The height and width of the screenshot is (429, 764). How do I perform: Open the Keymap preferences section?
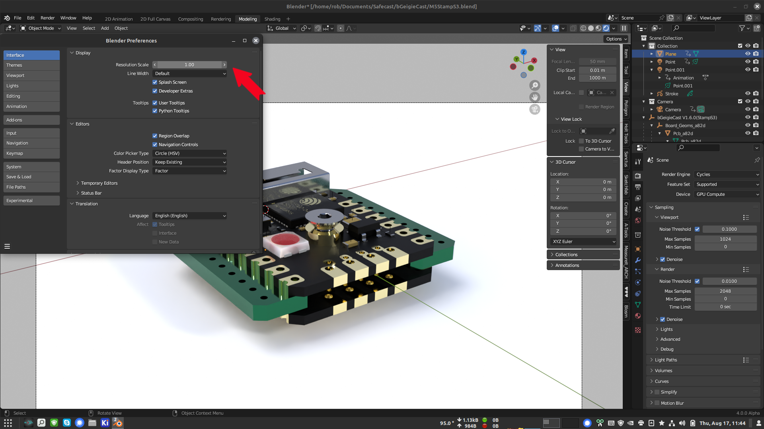pyautogui.click(x=31, y=153)
